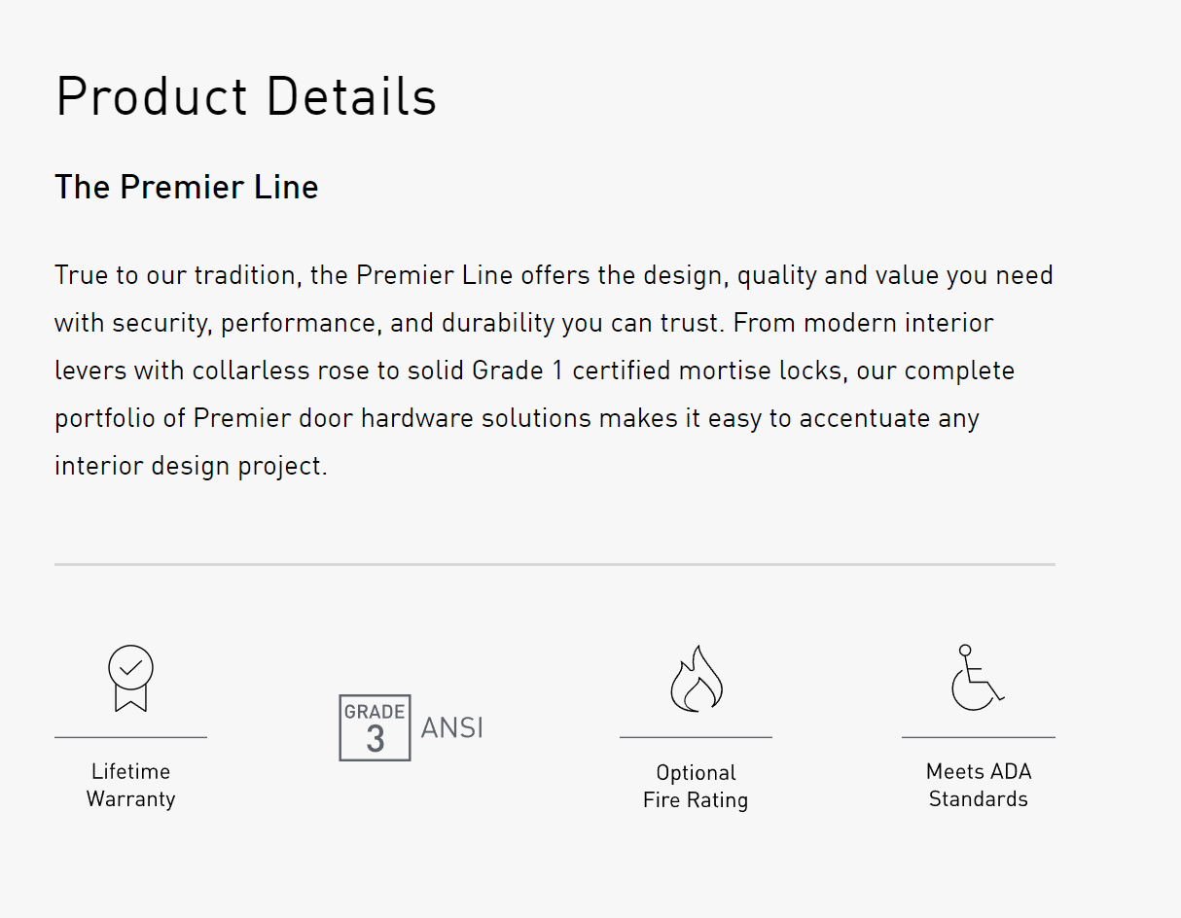1181x918 pixels.
Task: Click the long horizontal divider below the paragraph
Action: click(555, 564)
